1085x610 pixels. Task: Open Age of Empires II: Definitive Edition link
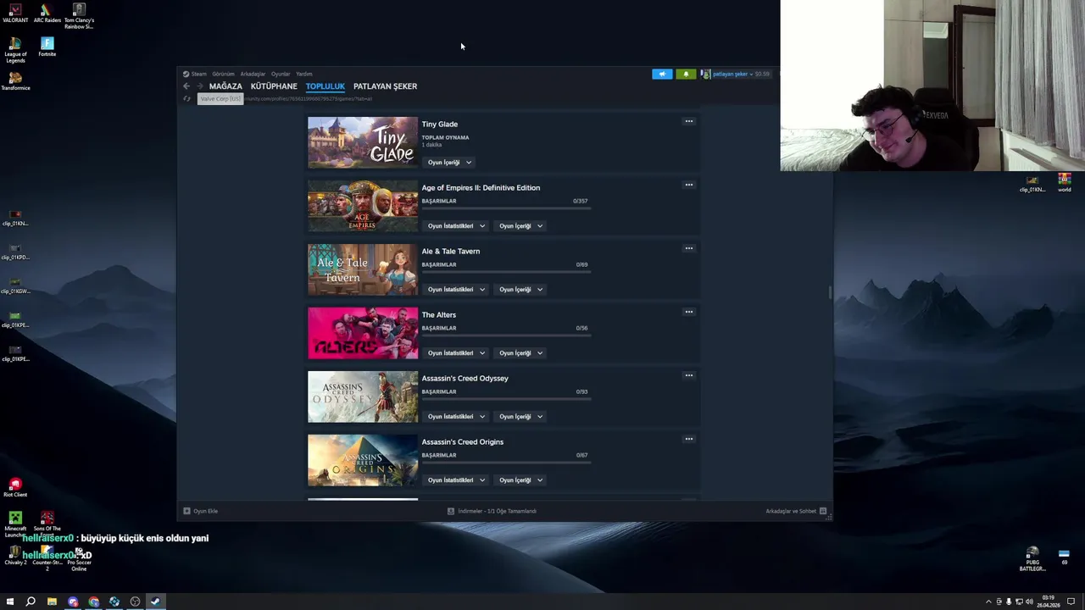[x=481, y=188]
